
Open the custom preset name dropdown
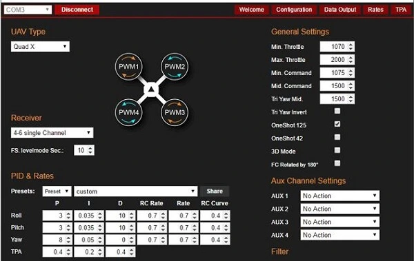136,191
